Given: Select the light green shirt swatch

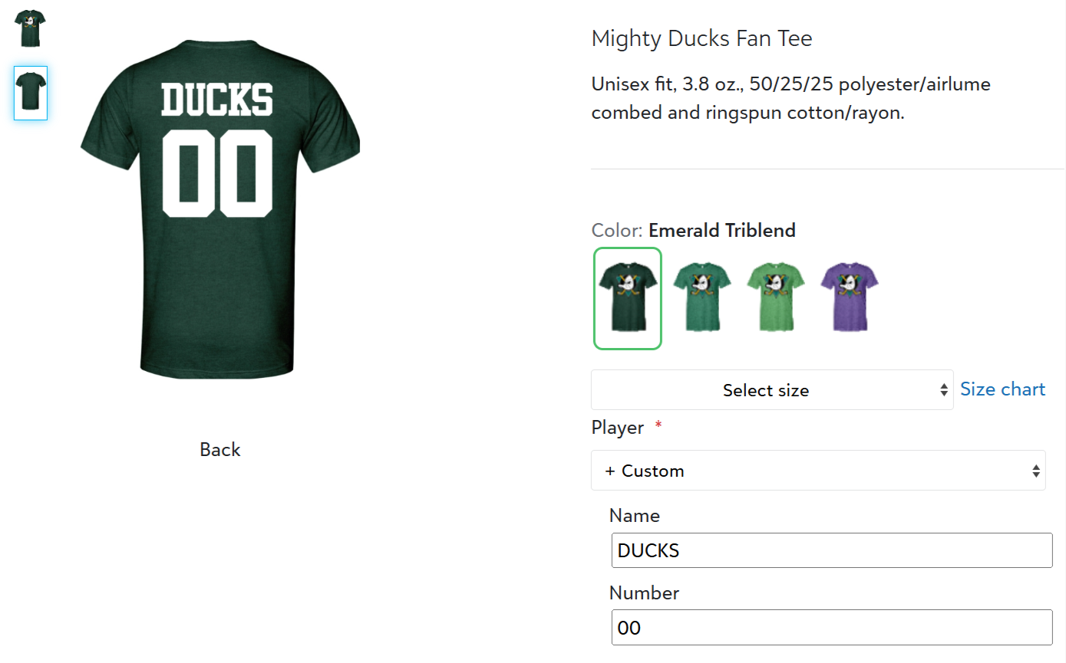Looking at the screenshot, I should click(776, 297).
